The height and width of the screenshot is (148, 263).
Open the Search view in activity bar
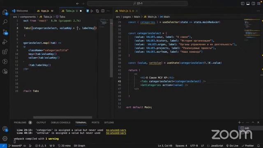tap(5, 22)
